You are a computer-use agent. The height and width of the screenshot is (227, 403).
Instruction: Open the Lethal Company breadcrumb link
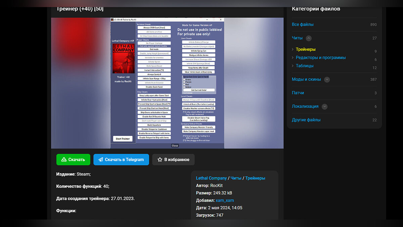tap(211, 178)
